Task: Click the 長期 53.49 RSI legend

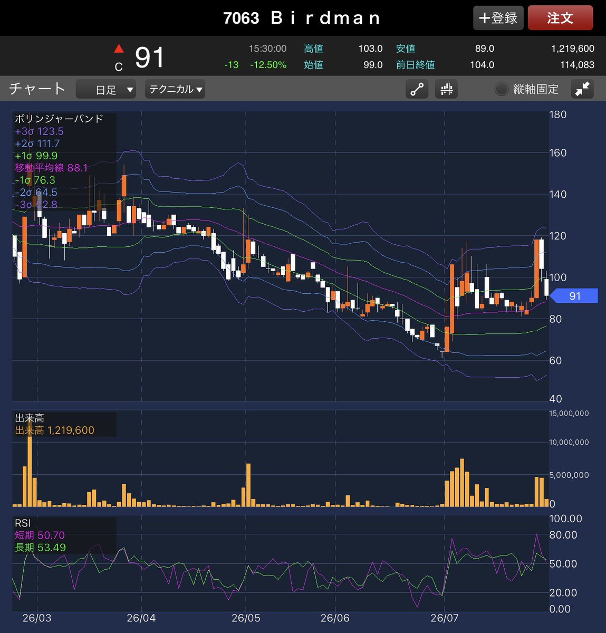Action: coord(41,548)
